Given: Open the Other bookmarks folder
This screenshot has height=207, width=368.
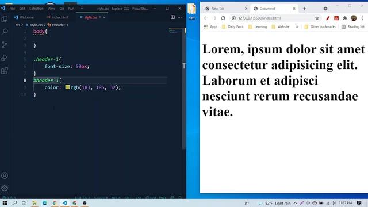Looking at the screenshot, I should click(x=320, y=27).
